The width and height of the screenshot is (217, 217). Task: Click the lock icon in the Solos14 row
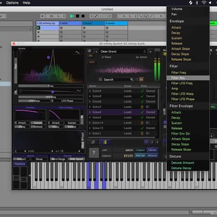142,123
